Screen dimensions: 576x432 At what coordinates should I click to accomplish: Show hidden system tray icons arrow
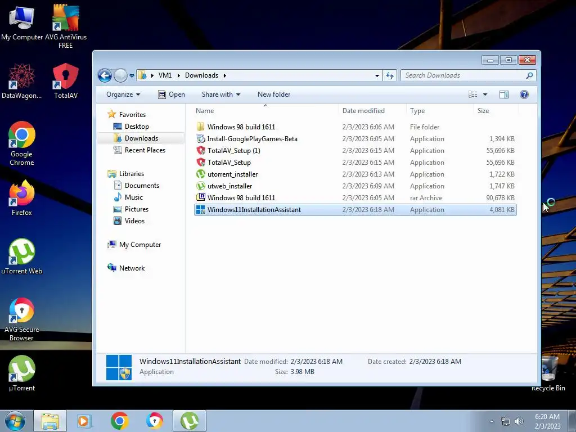click(x=492, y=421)
